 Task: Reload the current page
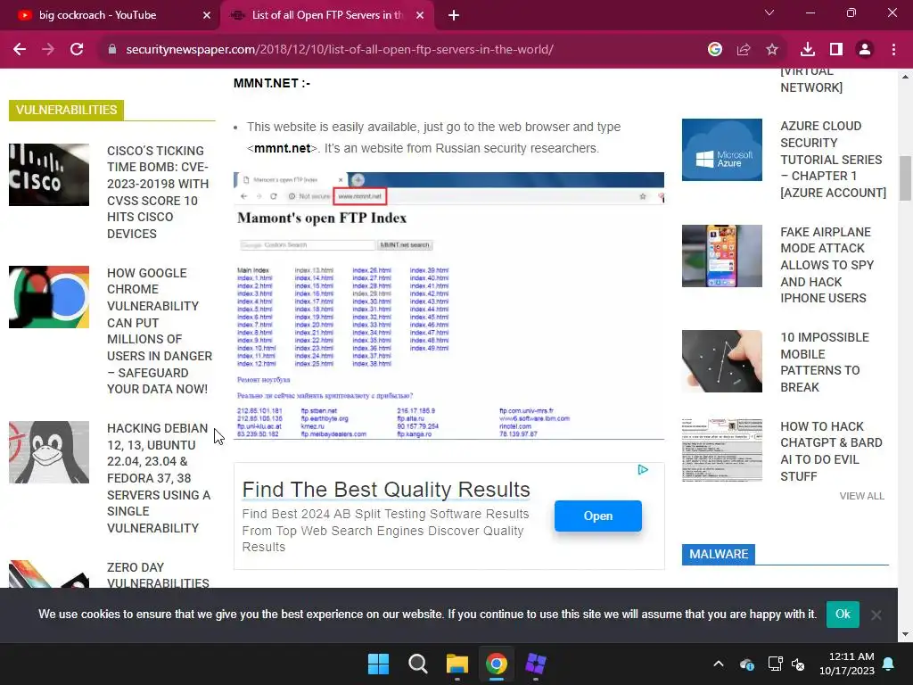(x=77, y=50)
